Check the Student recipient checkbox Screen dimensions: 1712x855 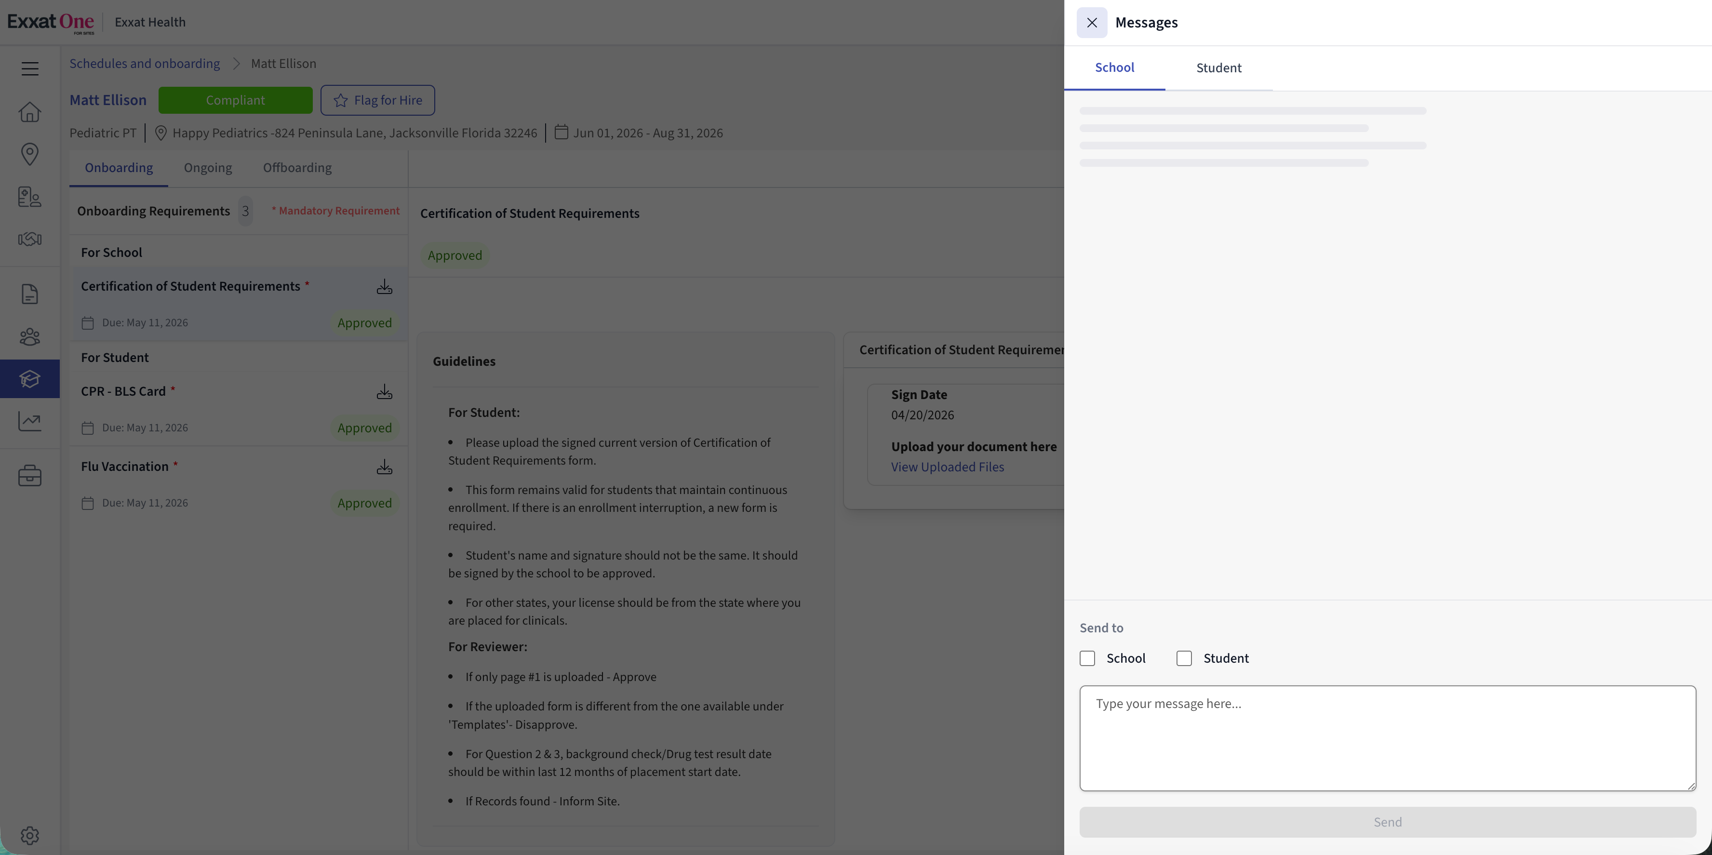[1184, 658]
